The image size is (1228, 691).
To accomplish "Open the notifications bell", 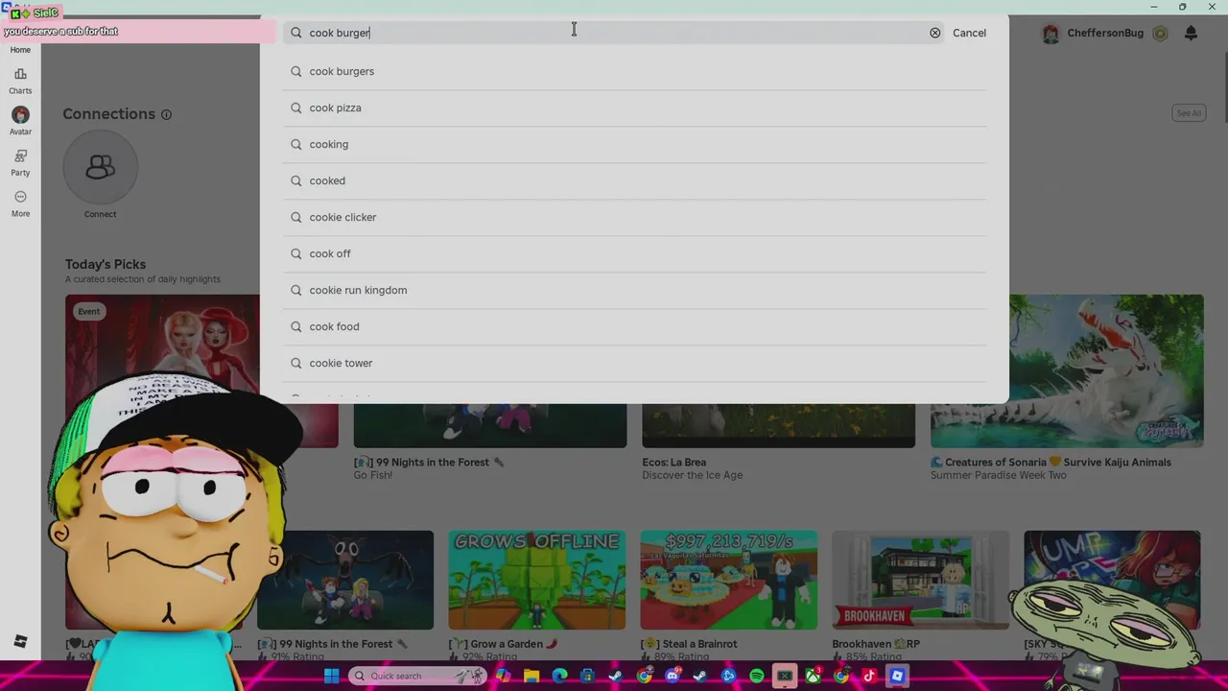I will (x=1191, y=33).
